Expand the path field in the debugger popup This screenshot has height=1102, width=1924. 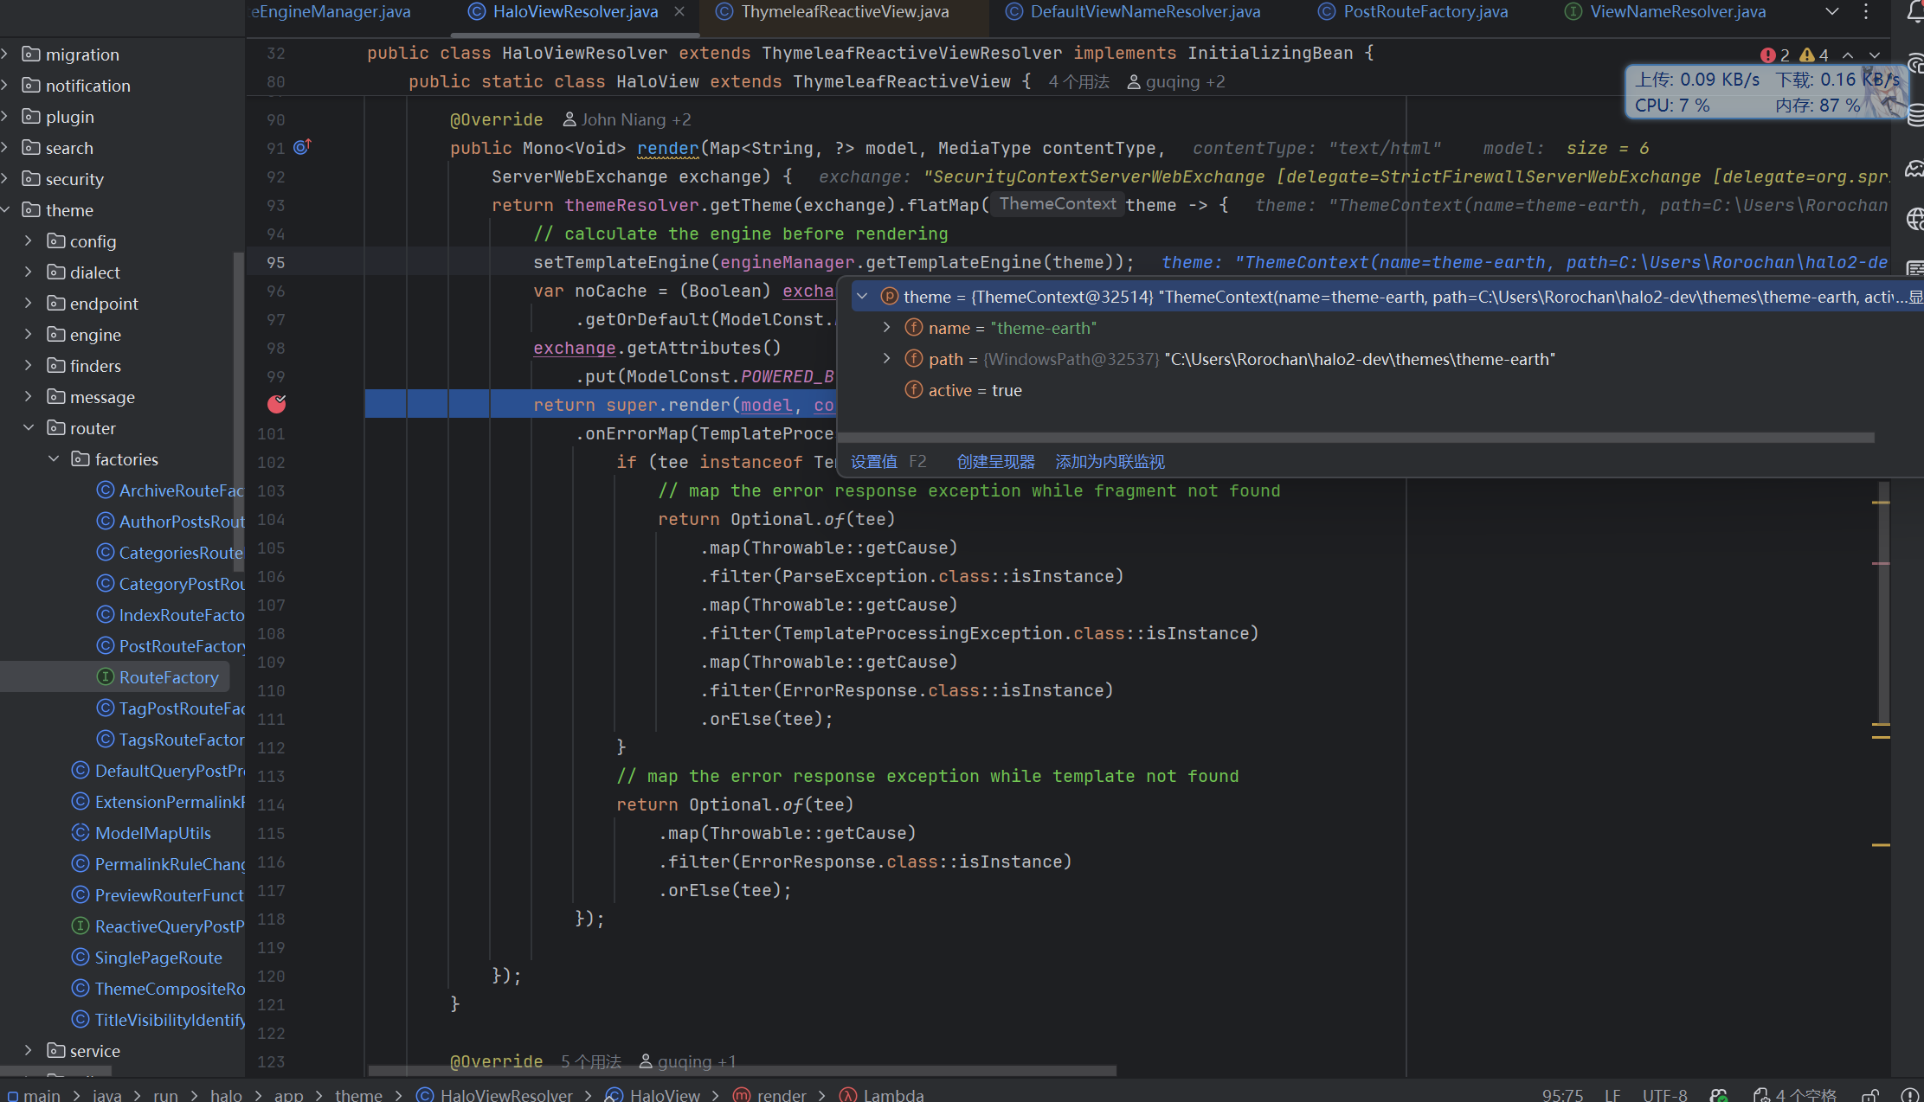click(886, 359)
